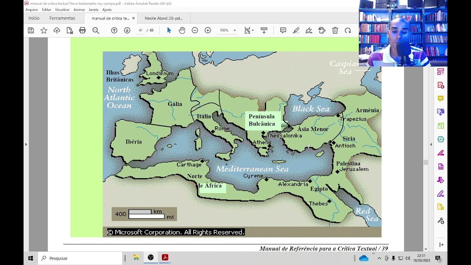Bookmark the document with the star icon

point(44,30)
